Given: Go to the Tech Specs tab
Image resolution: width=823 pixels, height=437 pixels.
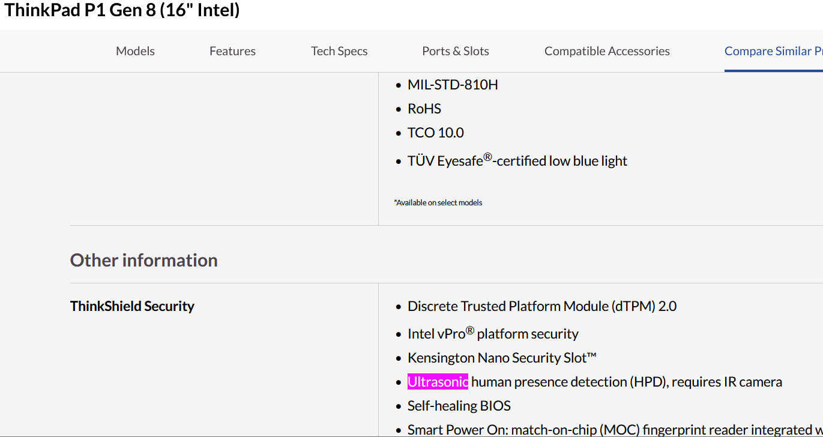Looking at the screenshot, I should point(339,52).
